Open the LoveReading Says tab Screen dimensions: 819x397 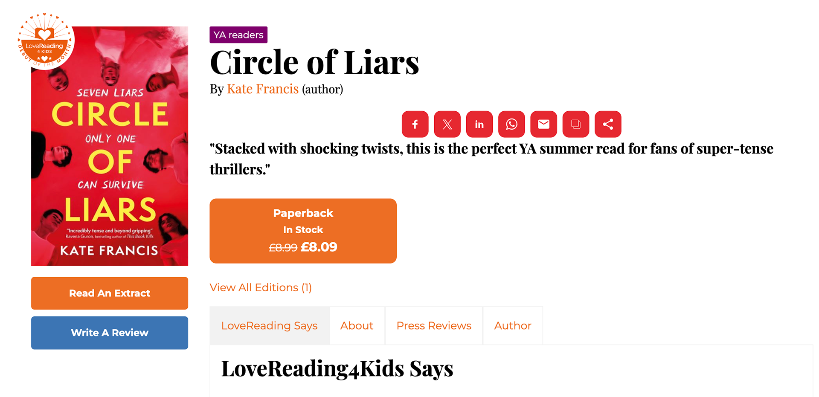pyautogui.click(x=269, y=326)
